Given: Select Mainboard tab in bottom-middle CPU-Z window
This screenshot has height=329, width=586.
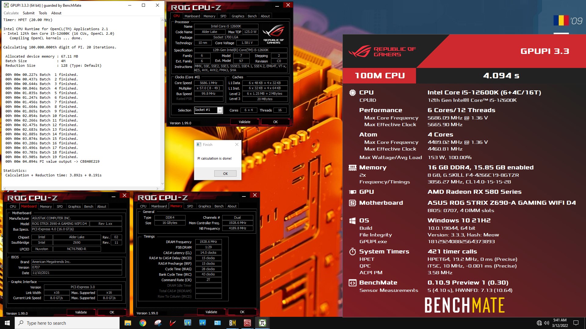Looking at the screenshot, I should (159, 206).
